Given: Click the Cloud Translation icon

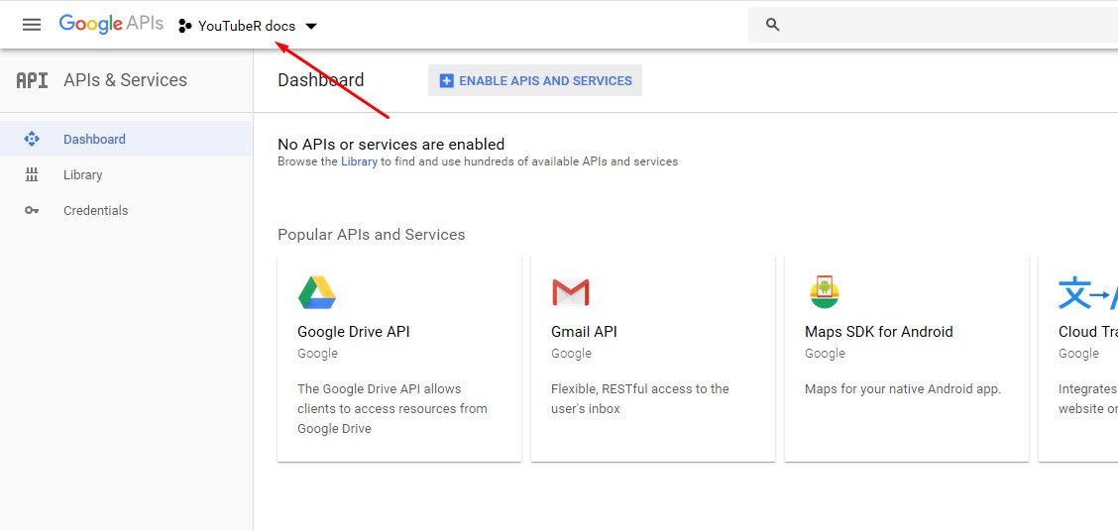Looking at the screenshot, I should [1086, 292].
